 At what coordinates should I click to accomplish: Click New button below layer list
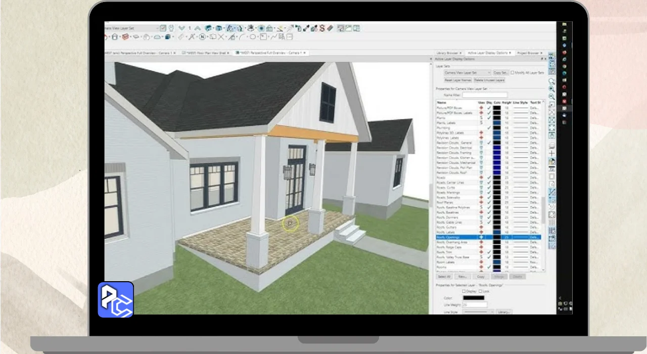click(463, 277)
